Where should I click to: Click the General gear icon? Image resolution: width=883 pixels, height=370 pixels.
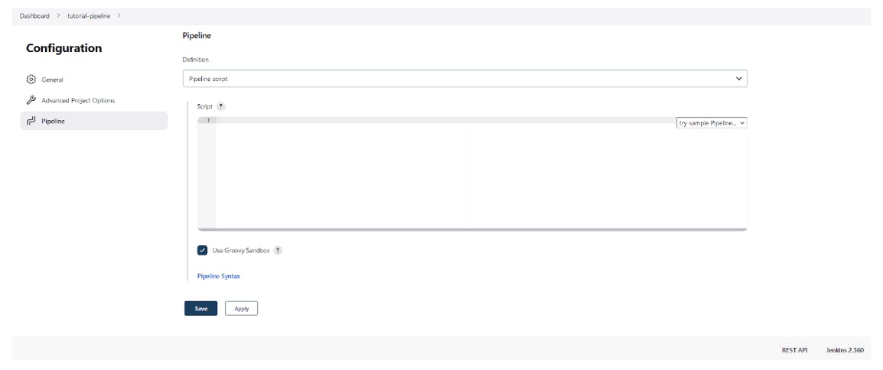(31, 80)
